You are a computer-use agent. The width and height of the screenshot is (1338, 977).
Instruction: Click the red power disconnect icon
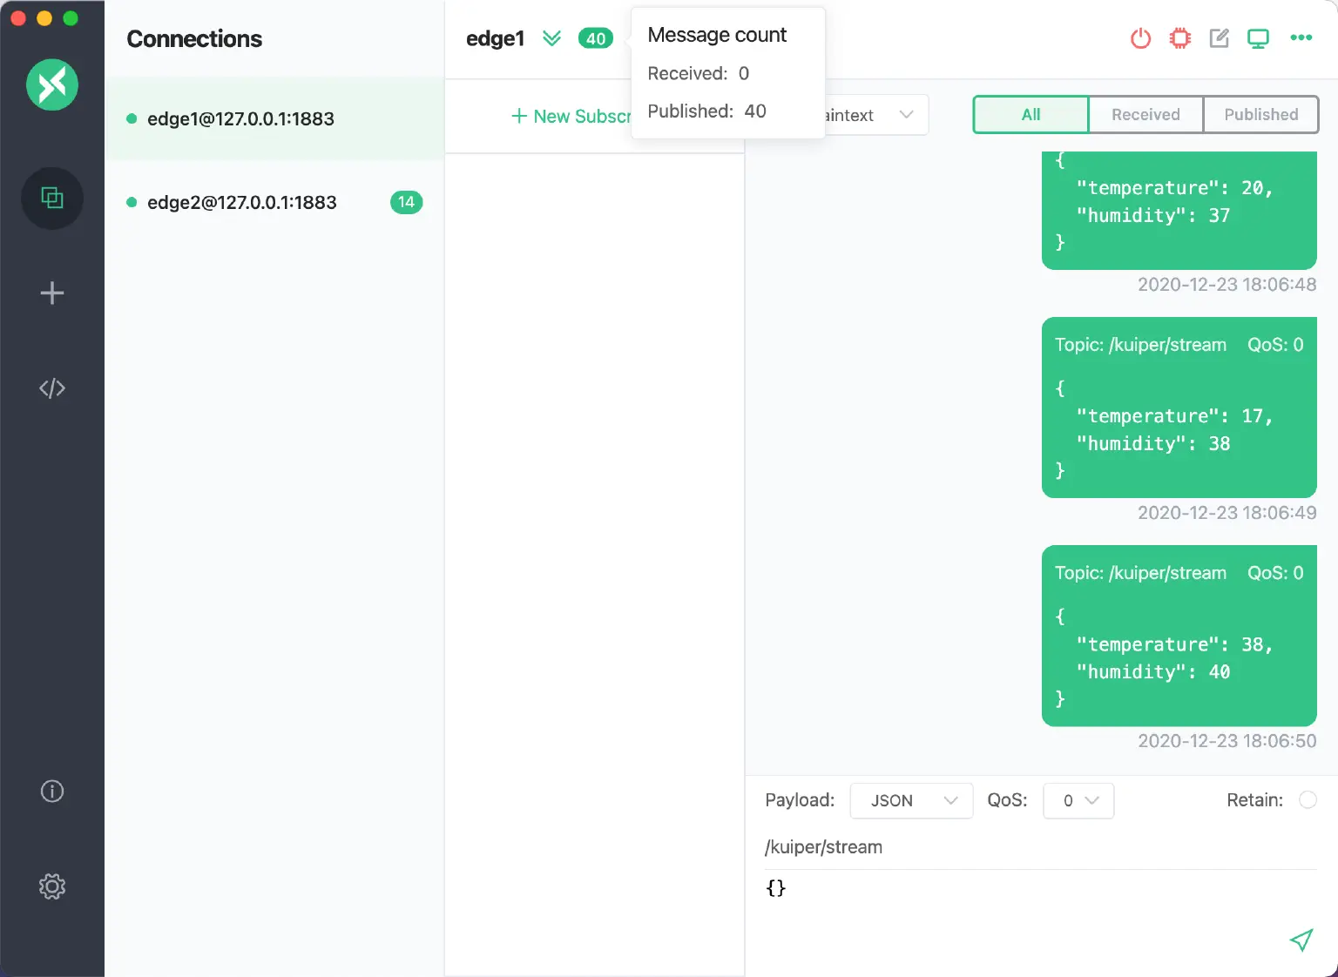pyautogui.click(x=1140, y=38)
